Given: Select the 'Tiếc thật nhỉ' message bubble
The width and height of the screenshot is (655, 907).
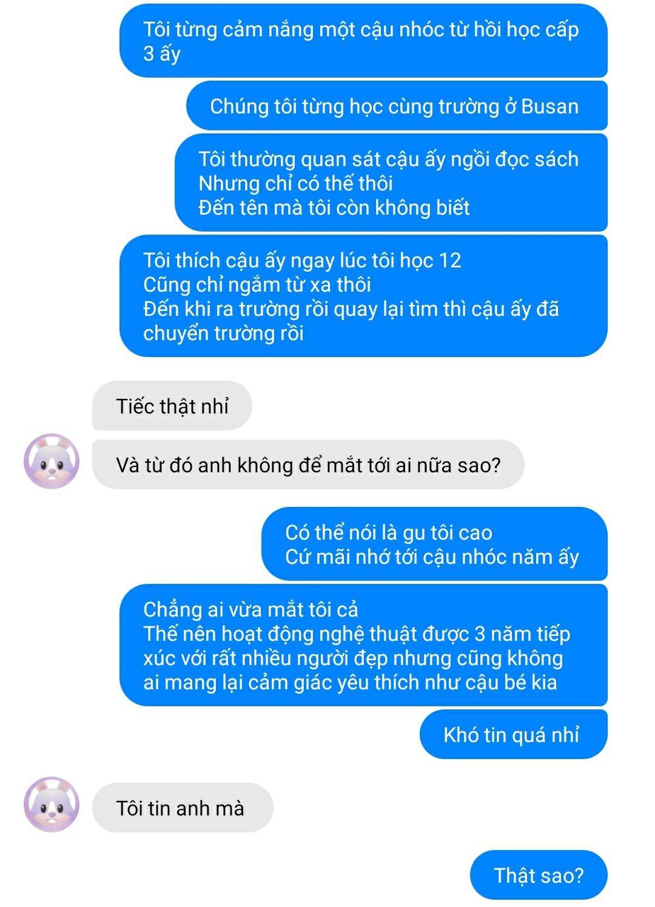Looking at the screenshot, I should [x=172, y=406].
